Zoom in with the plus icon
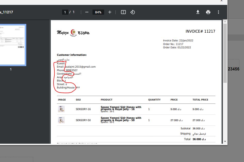This screenshot has height=162, width=244. click(x=110, y=12)
